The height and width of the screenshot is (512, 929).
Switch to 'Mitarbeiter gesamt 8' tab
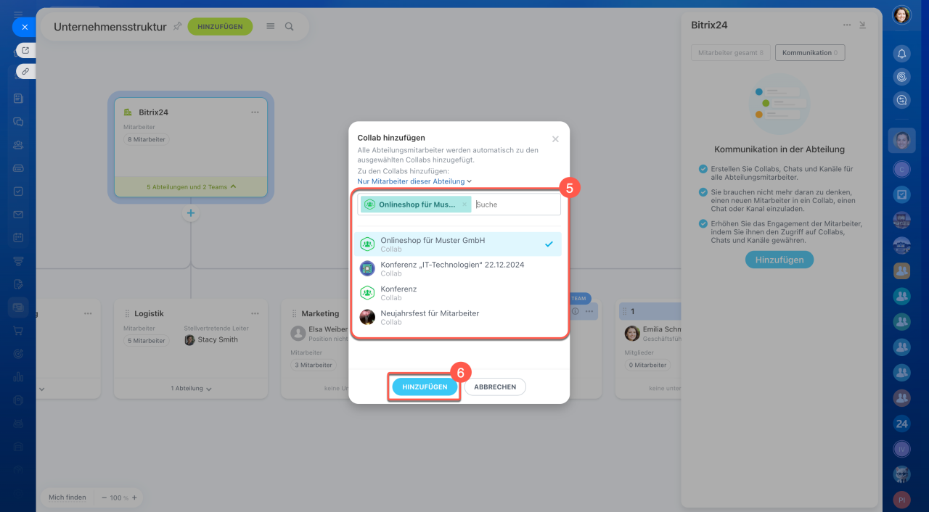pyautogui.click(x=730, y=53)
